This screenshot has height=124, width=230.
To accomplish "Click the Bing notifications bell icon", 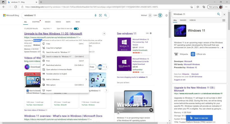I will [166, 15].
